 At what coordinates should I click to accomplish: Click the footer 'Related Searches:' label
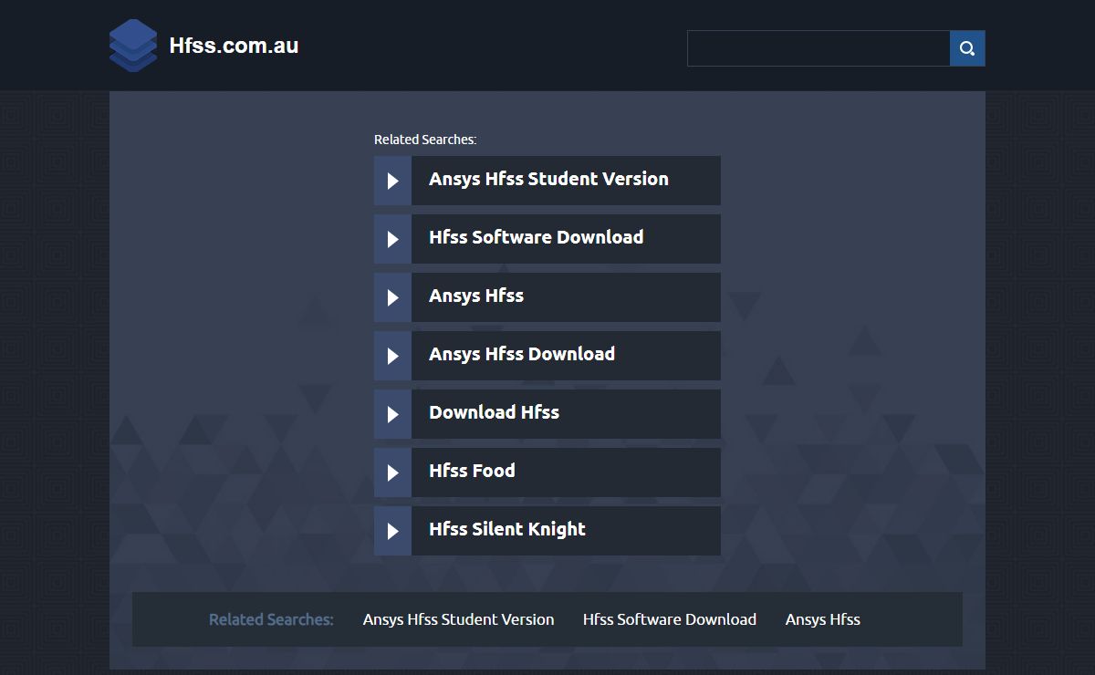point(271,619)
